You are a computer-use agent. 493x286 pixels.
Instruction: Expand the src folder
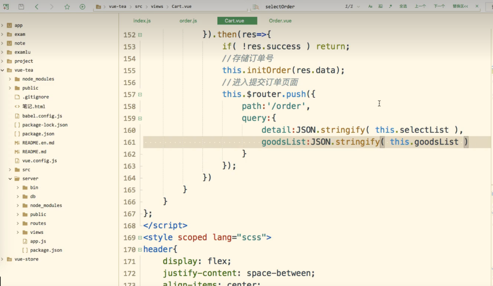click(10, 170)
